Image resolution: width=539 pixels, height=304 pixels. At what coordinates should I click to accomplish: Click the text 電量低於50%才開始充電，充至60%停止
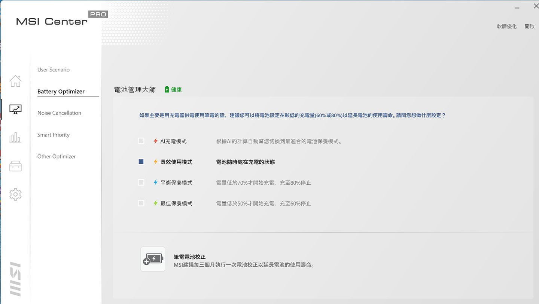[x=264, y=203]
